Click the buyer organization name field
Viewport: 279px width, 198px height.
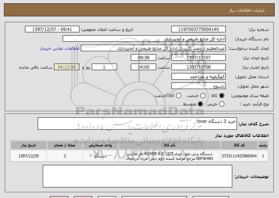coord(144,39)
